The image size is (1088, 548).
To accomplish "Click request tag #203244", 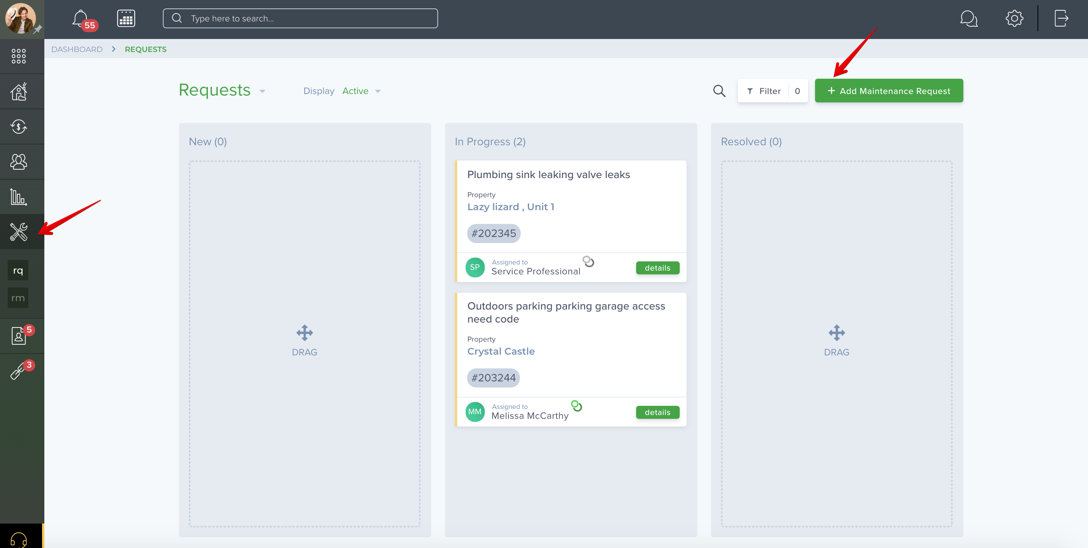I will [x=493, y=378].
